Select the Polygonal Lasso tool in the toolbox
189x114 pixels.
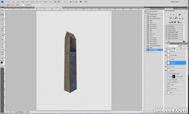click(x=2, y=15)
